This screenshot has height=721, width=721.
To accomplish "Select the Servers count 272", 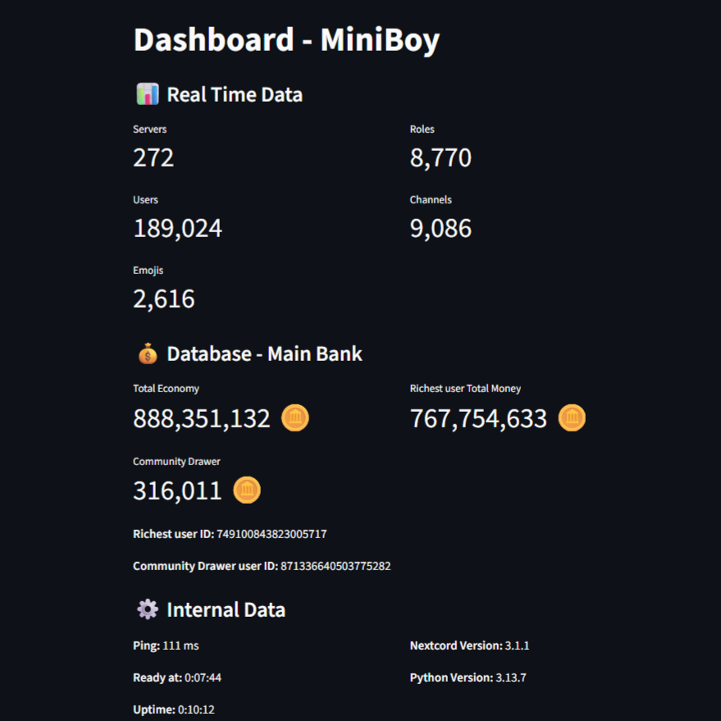I will (153, 157).
